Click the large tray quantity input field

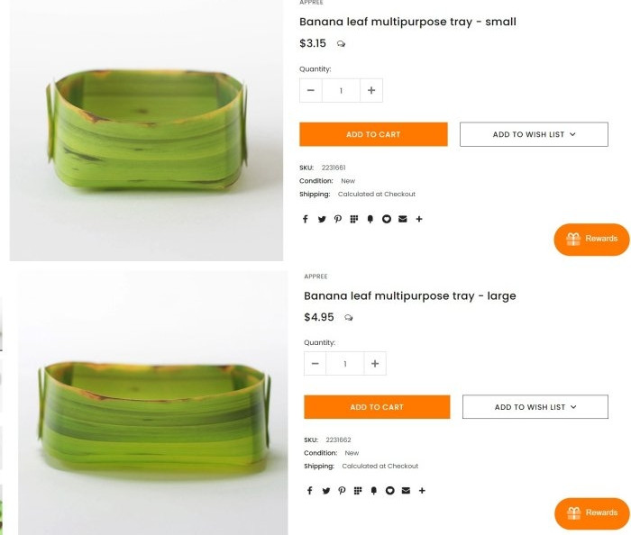click(x=344, y=364)
